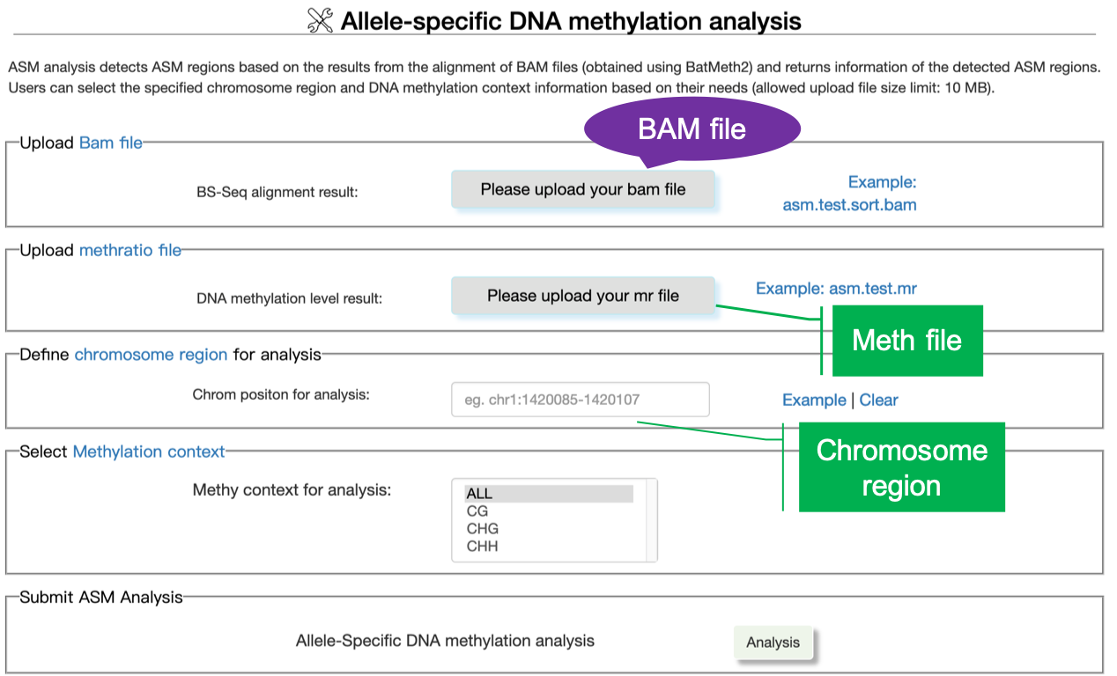Download the asm.test.mr example file
1117x676 pixels.
click(872, 287)
